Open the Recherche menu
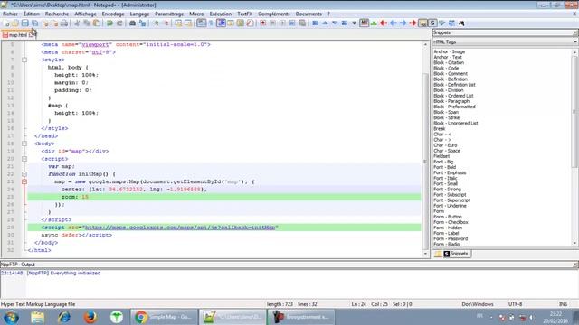The height and width of the screenshot is (325, 579). click(57, 14)
